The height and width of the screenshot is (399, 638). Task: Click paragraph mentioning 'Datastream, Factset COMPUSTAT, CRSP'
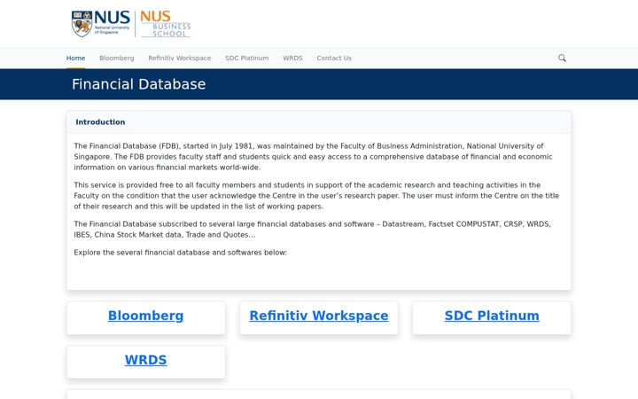(x=313, y=230)
